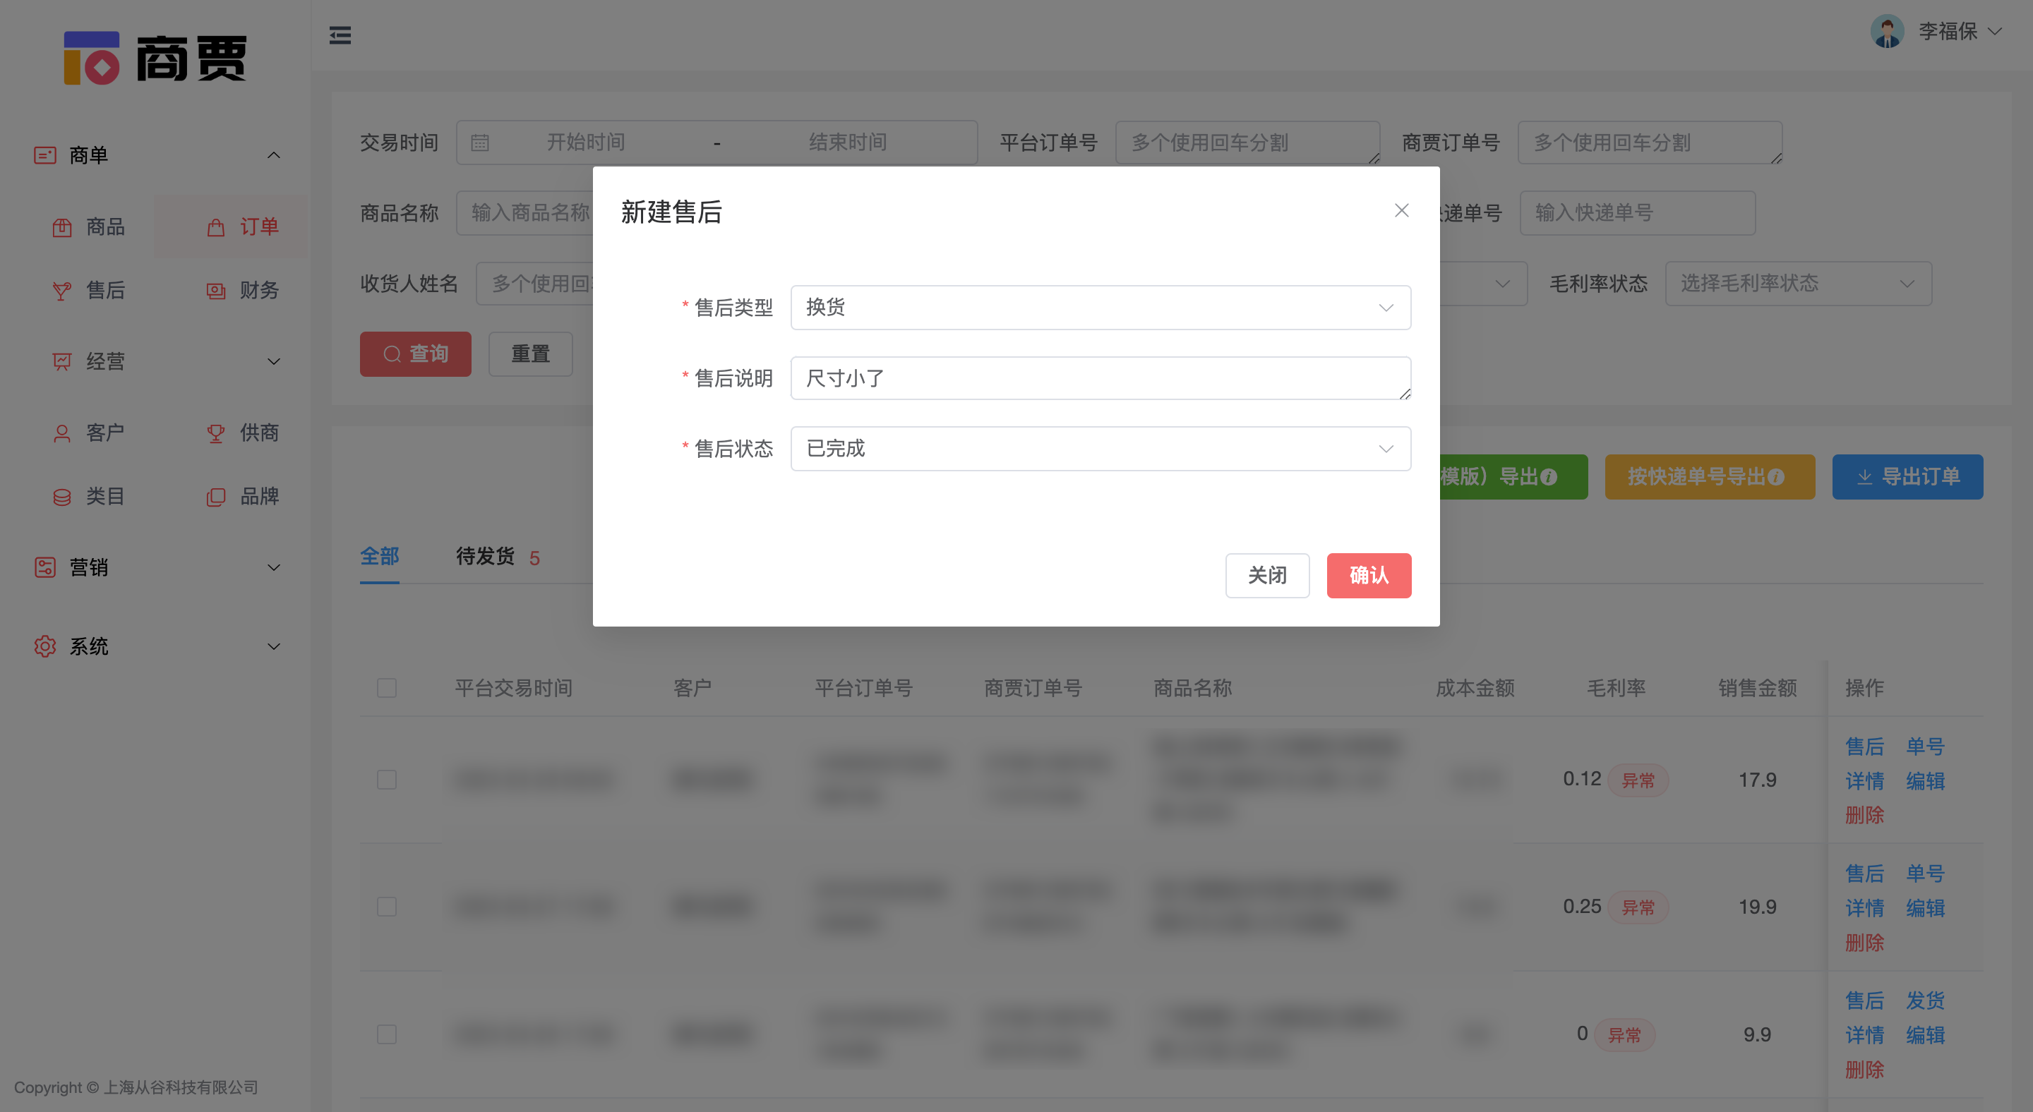Switch to the 待发货 tab
The image size is (2033, 1112).
coord(484,556)
